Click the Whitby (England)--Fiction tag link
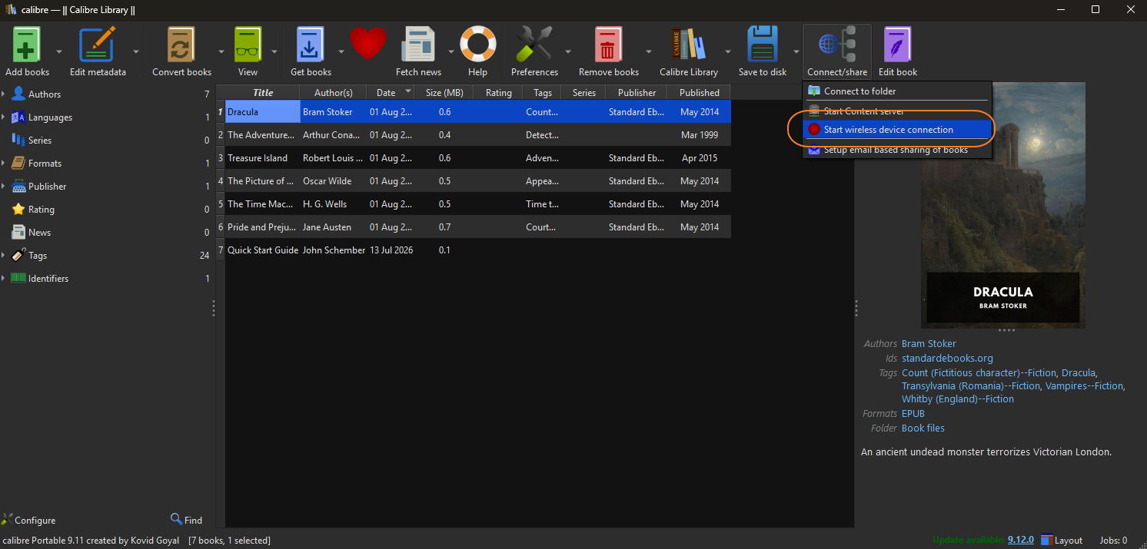Screen dimensions: 1147x549 (958, 399)
